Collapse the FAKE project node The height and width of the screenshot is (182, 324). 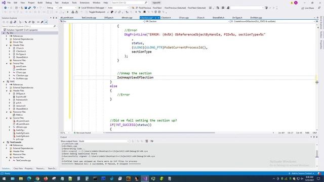click(x=4, y=81)
